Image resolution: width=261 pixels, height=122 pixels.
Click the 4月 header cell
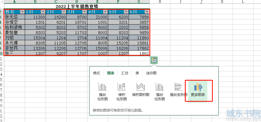(x=97, y=12)
